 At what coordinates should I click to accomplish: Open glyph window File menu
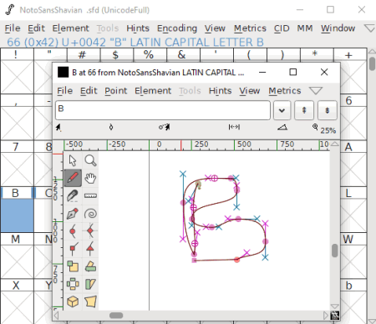click(x=64, y=91)
